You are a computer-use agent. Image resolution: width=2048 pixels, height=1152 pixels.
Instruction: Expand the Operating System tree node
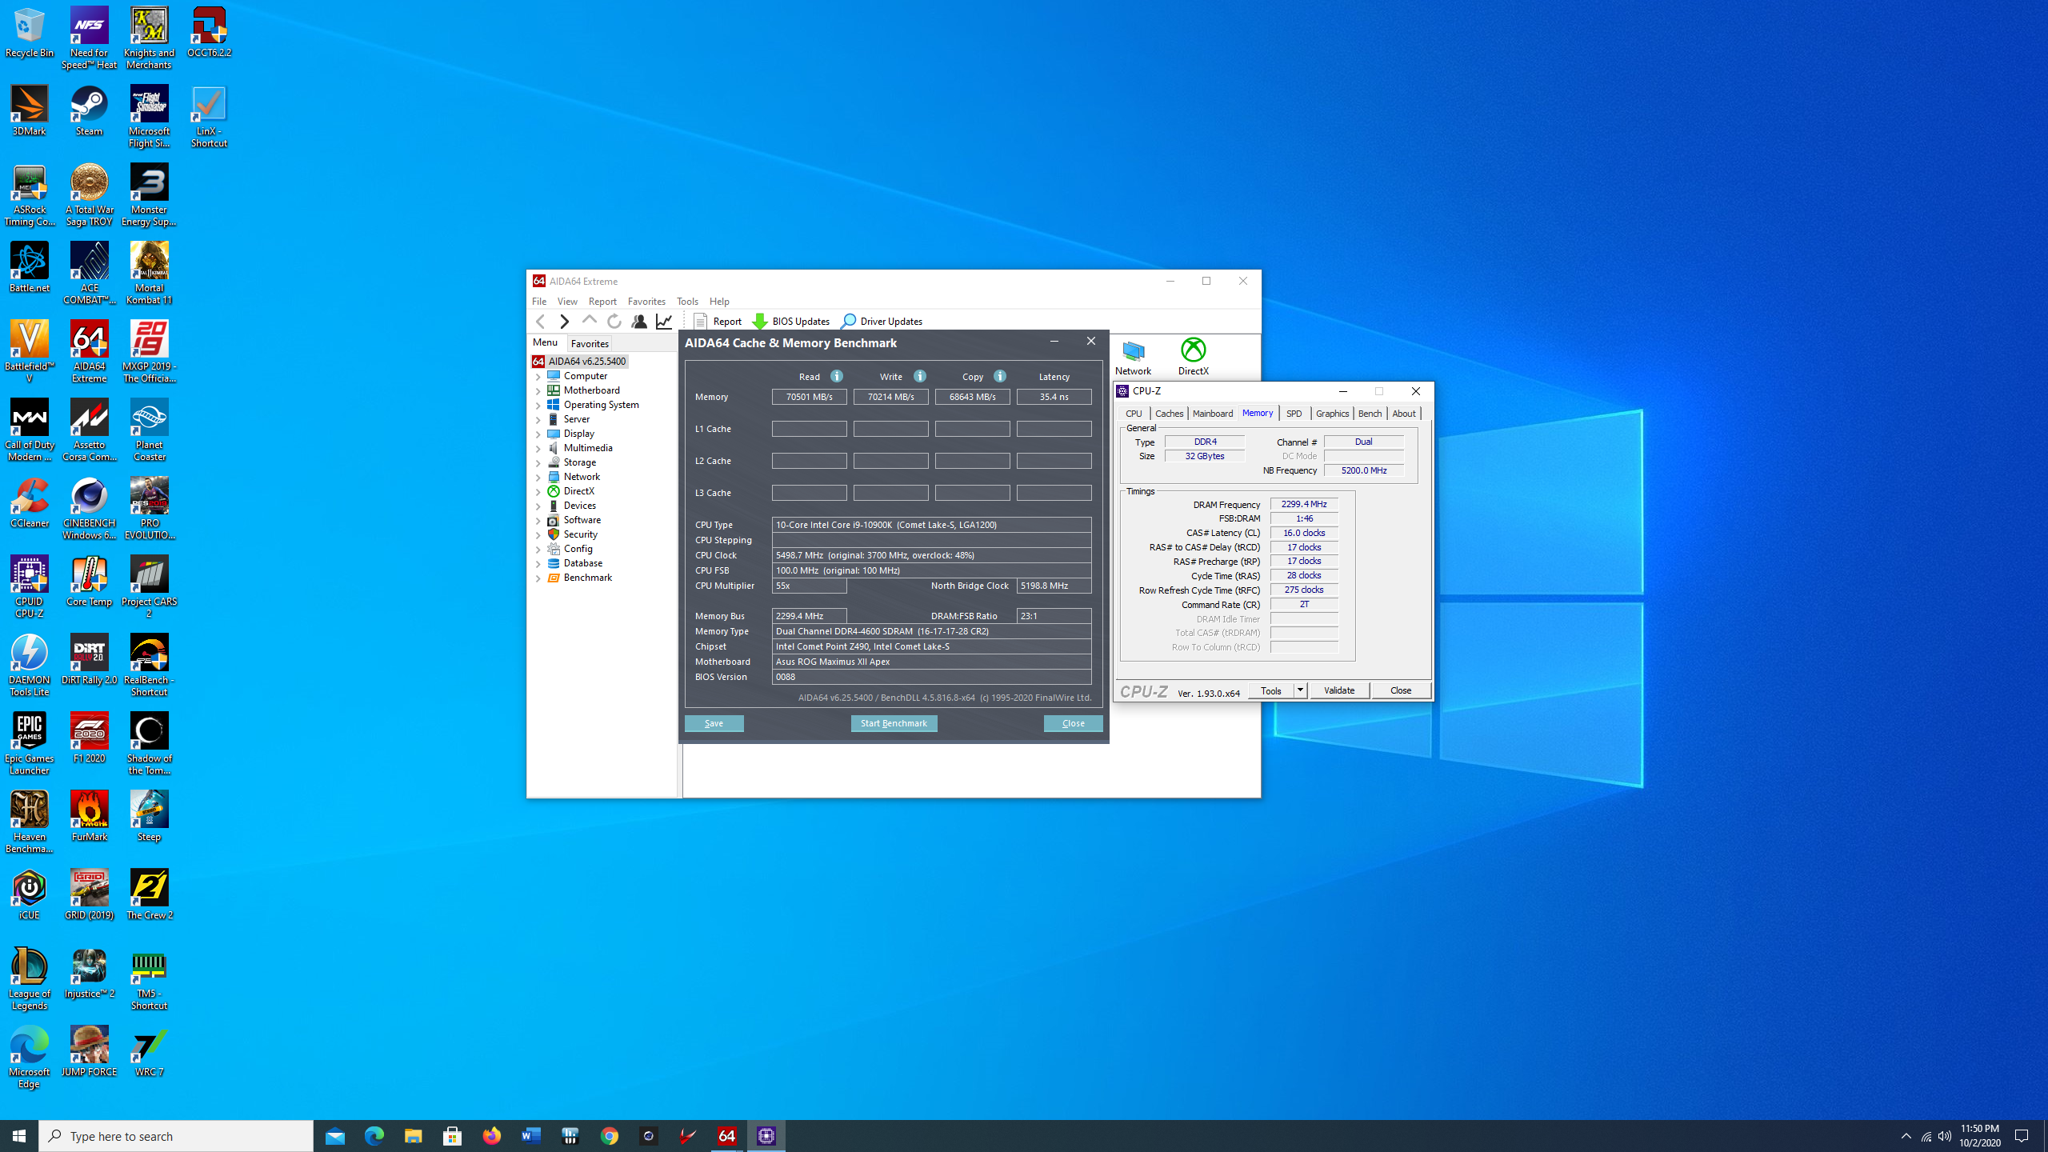click(538, 406)
